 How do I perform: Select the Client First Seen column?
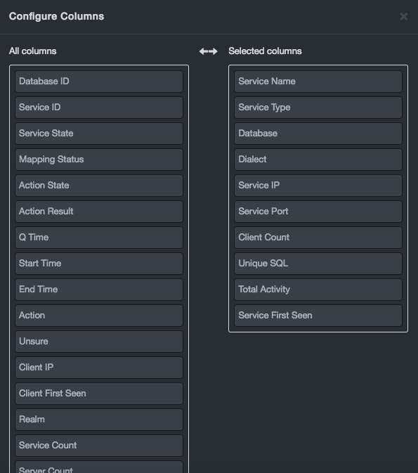pos(99,394)
